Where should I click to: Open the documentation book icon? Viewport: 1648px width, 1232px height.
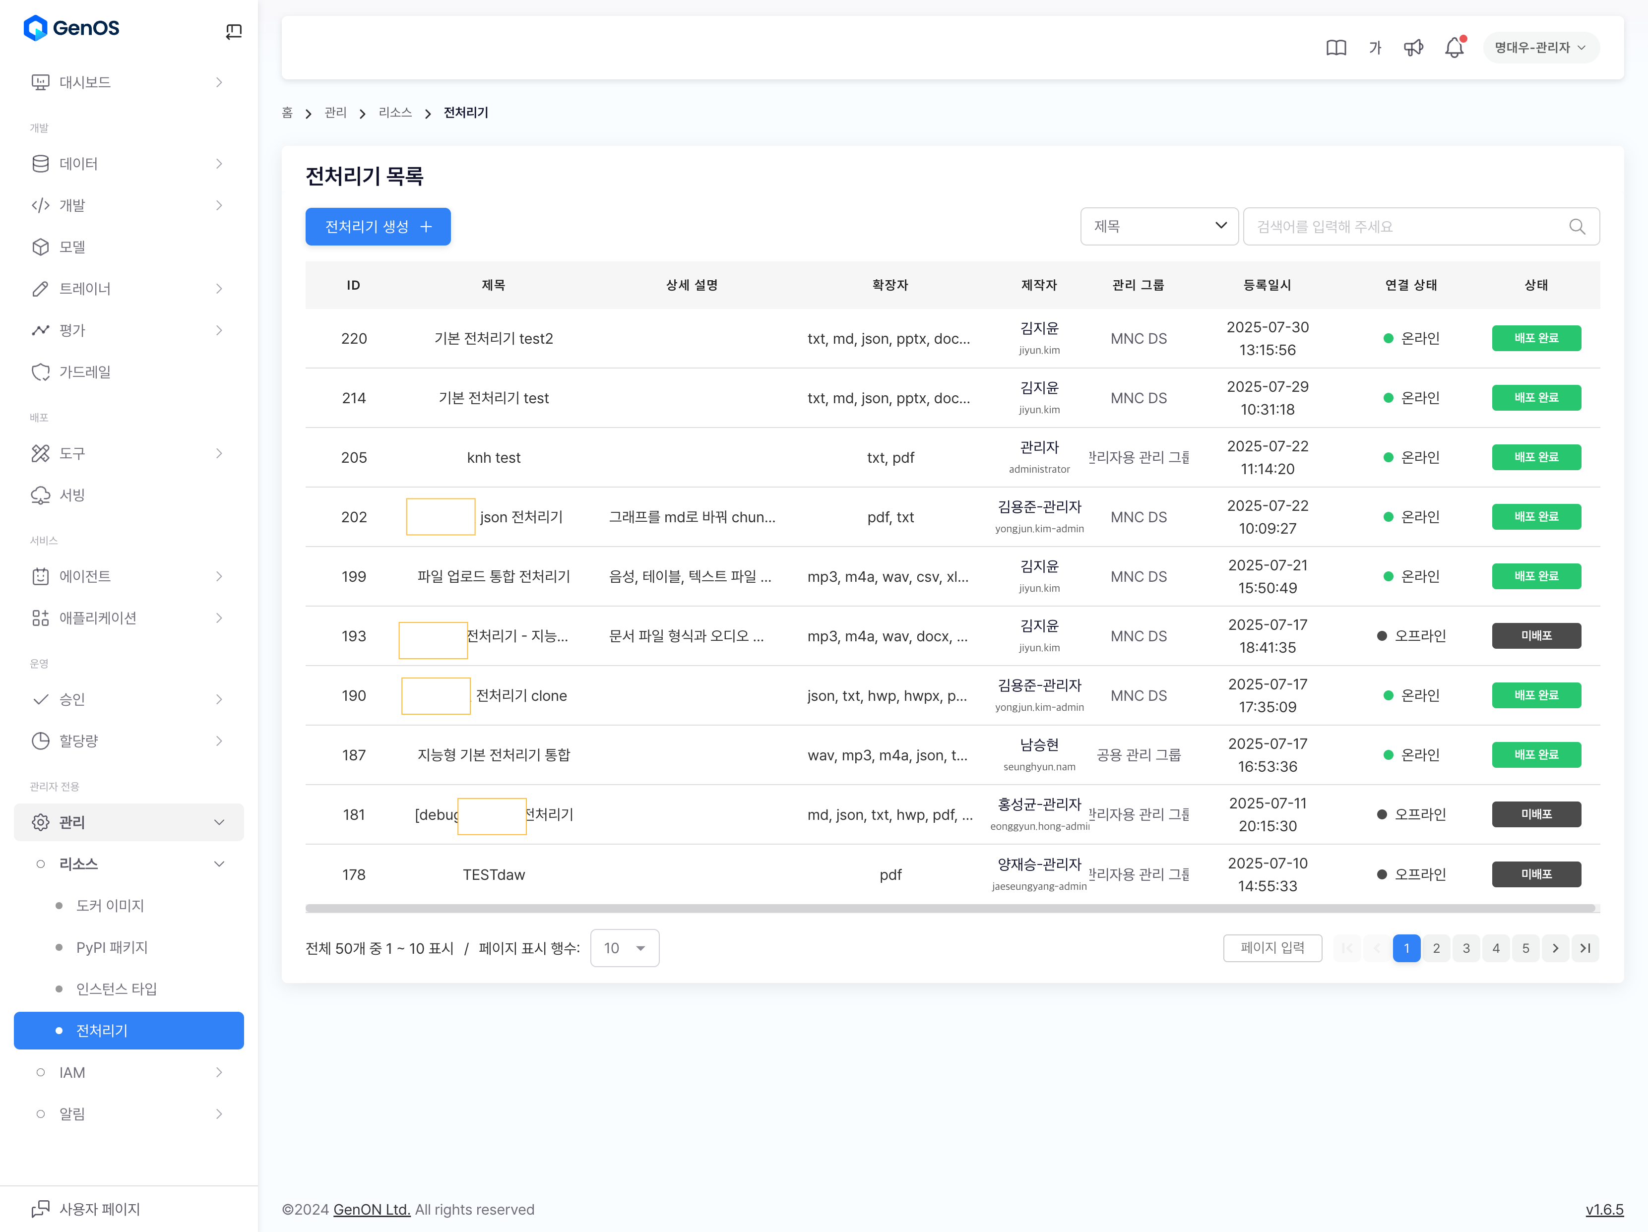[1336, 48]
